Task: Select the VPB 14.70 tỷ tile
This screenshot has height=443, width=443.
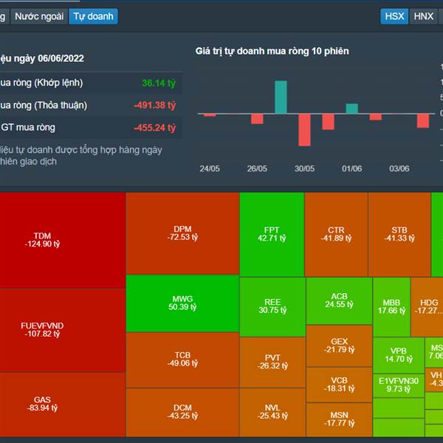Action: pos(399,355)
